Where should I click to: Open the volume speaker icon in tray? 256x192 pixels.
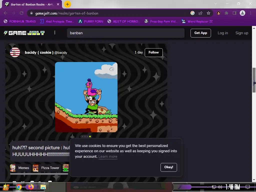pyautogui.click(x=220, y=187)
